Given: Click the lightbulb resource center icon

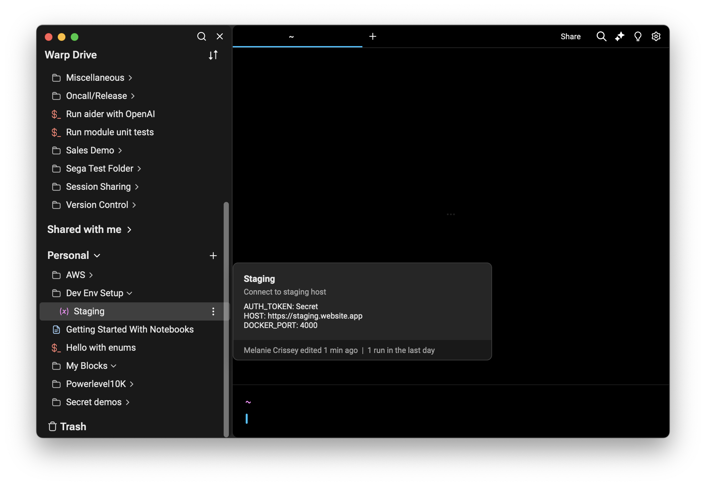Looking at the screenshot, I should (638, 36).
